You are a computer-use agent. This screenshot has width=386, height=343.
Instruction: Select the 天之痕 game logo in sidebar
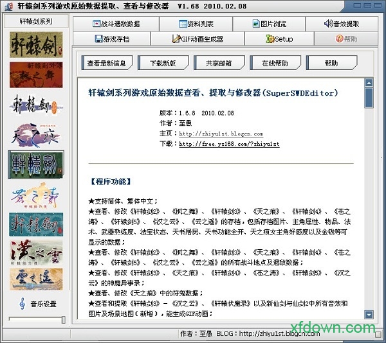coord(36,135)
